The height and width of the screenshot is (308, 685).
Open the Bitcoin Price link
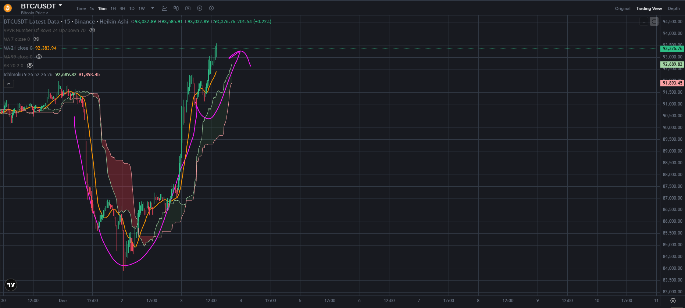(x=34, y=13)
